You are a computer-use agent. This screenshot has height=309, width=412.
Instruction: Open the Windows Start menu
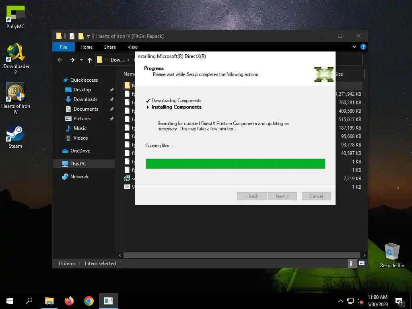click(x=10, y=301)
